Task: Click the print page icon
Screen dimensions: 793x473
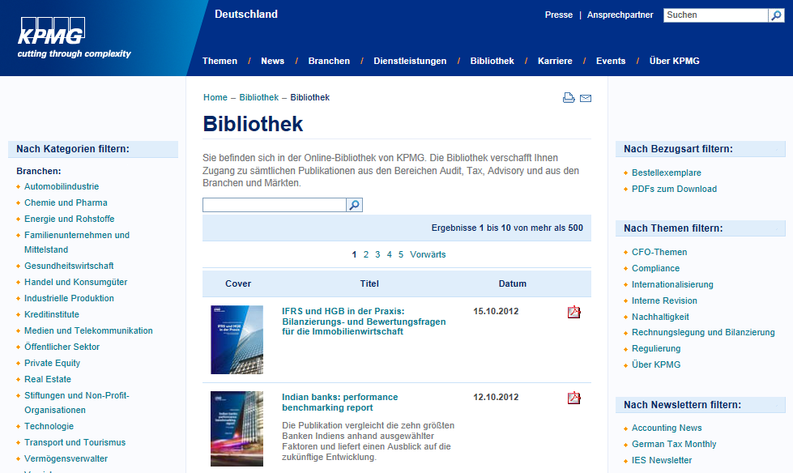Action: click(569, 98)
